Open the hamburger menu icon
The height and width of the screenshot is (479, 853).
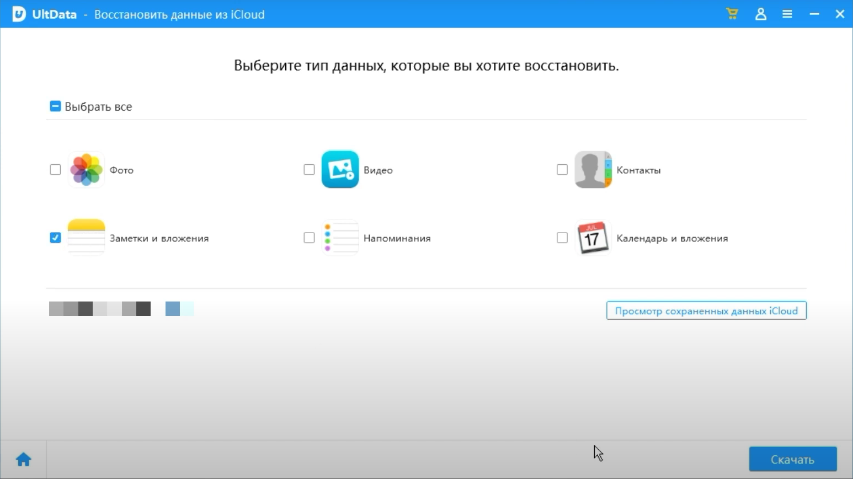point(787,14)
